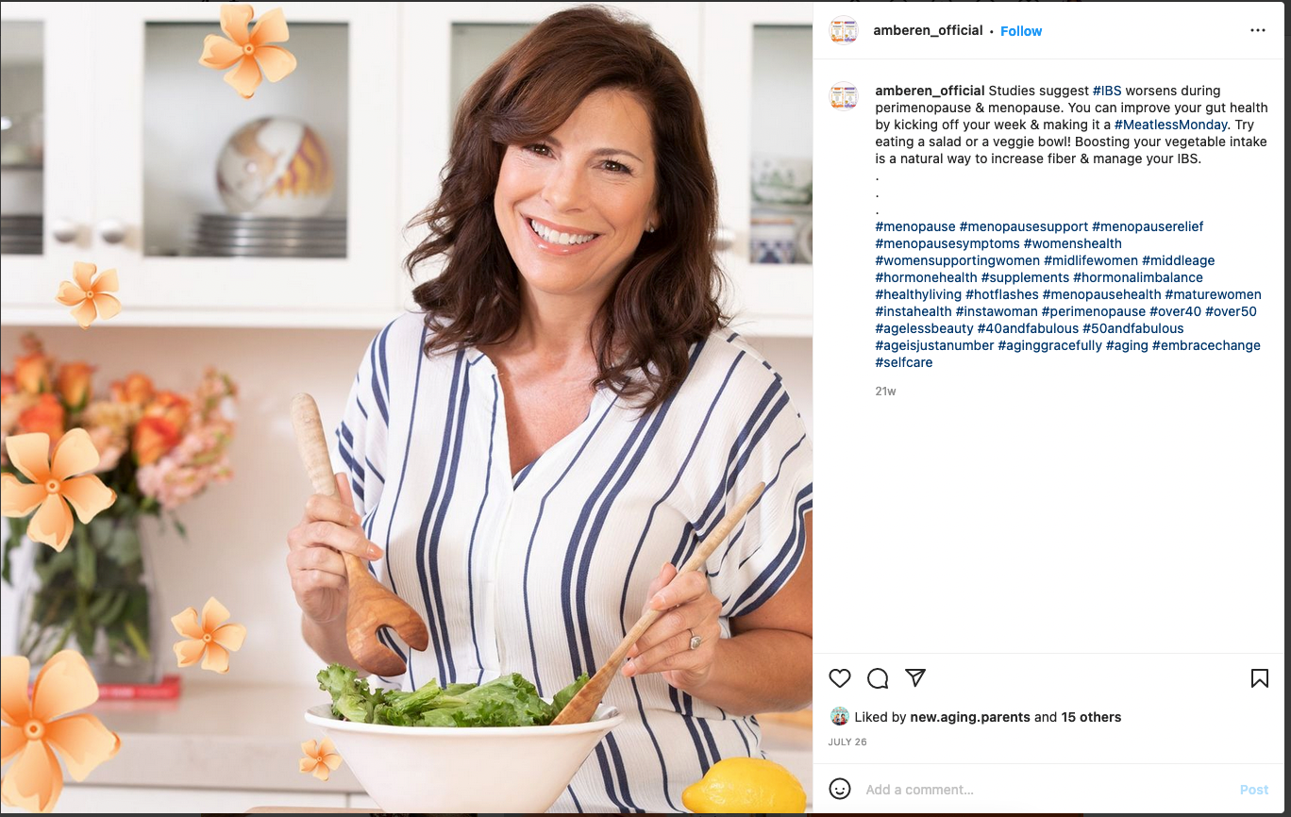Open the #selfcare hashtag
1291x817 pixels.
(x=904, y=362)
